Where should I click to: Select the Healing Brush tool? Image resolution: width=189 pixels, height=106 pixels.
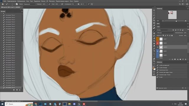point(154,28)
